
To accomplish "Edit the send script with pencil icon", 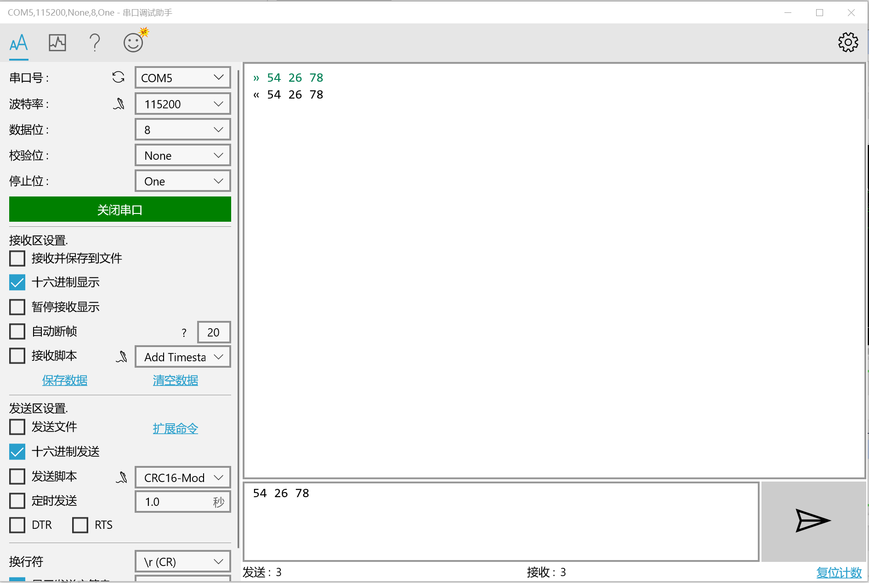I will point(122,477).
